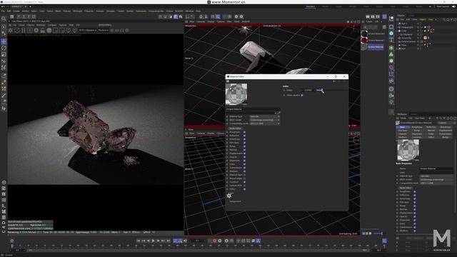
Task: Toggle the Reflection checkbox in Material Editor
Action: 244,136
